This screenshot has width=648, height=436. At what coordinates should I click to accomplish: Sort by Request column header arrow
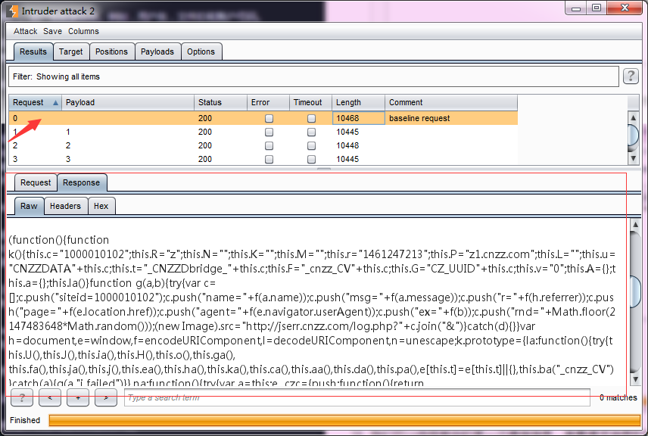[x=55, y=103]
